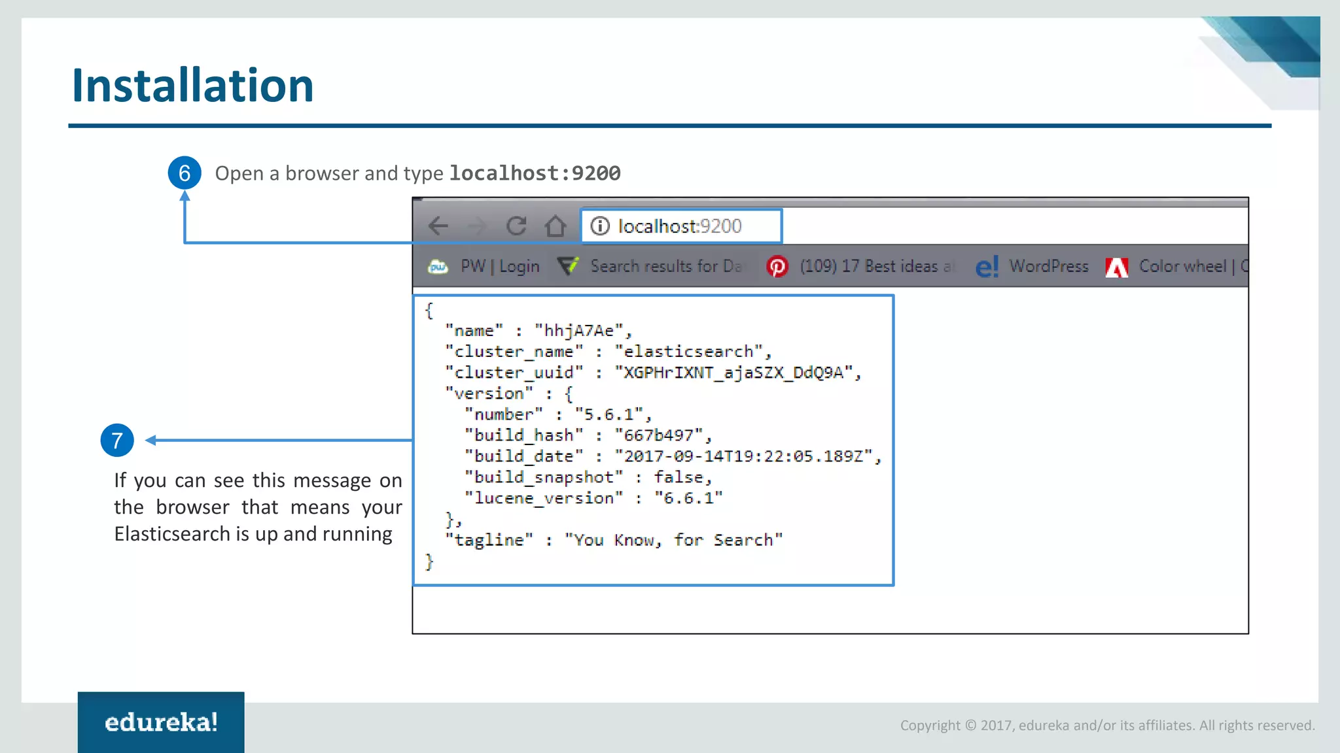Open the PW | Login bookmark
Viewport: 1340px width, 753px height.
[500, 267]
